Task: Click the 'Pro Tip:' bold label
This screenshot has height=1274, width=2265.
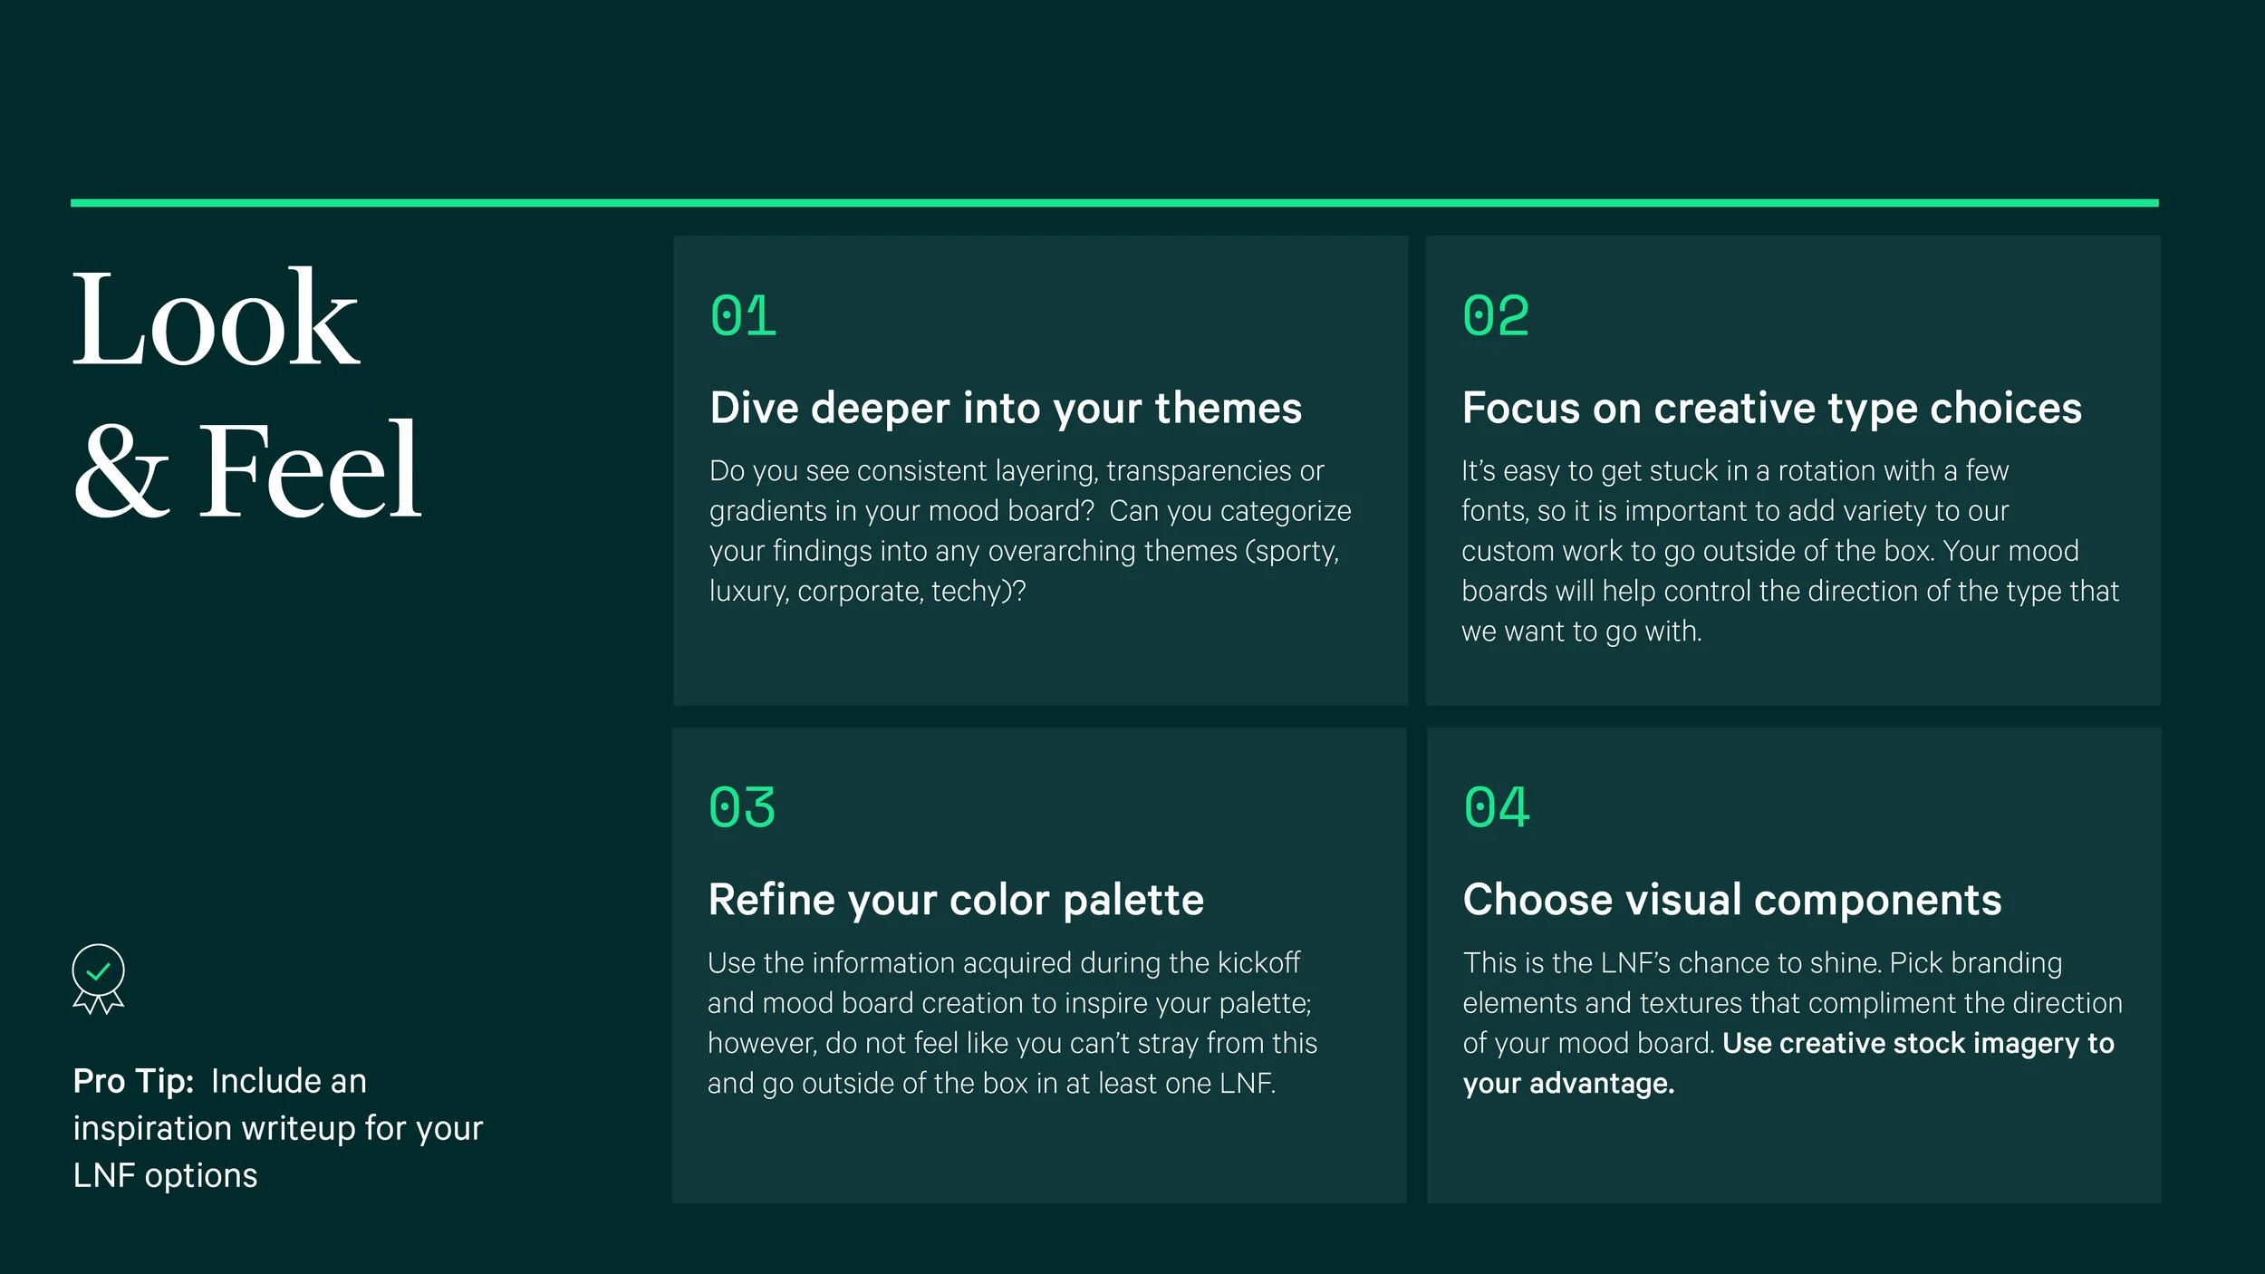Action: [x=134, y=1082]
